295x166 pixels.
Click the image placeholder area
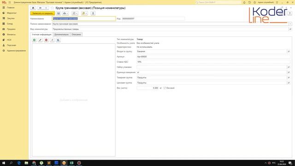click(74, 100)
